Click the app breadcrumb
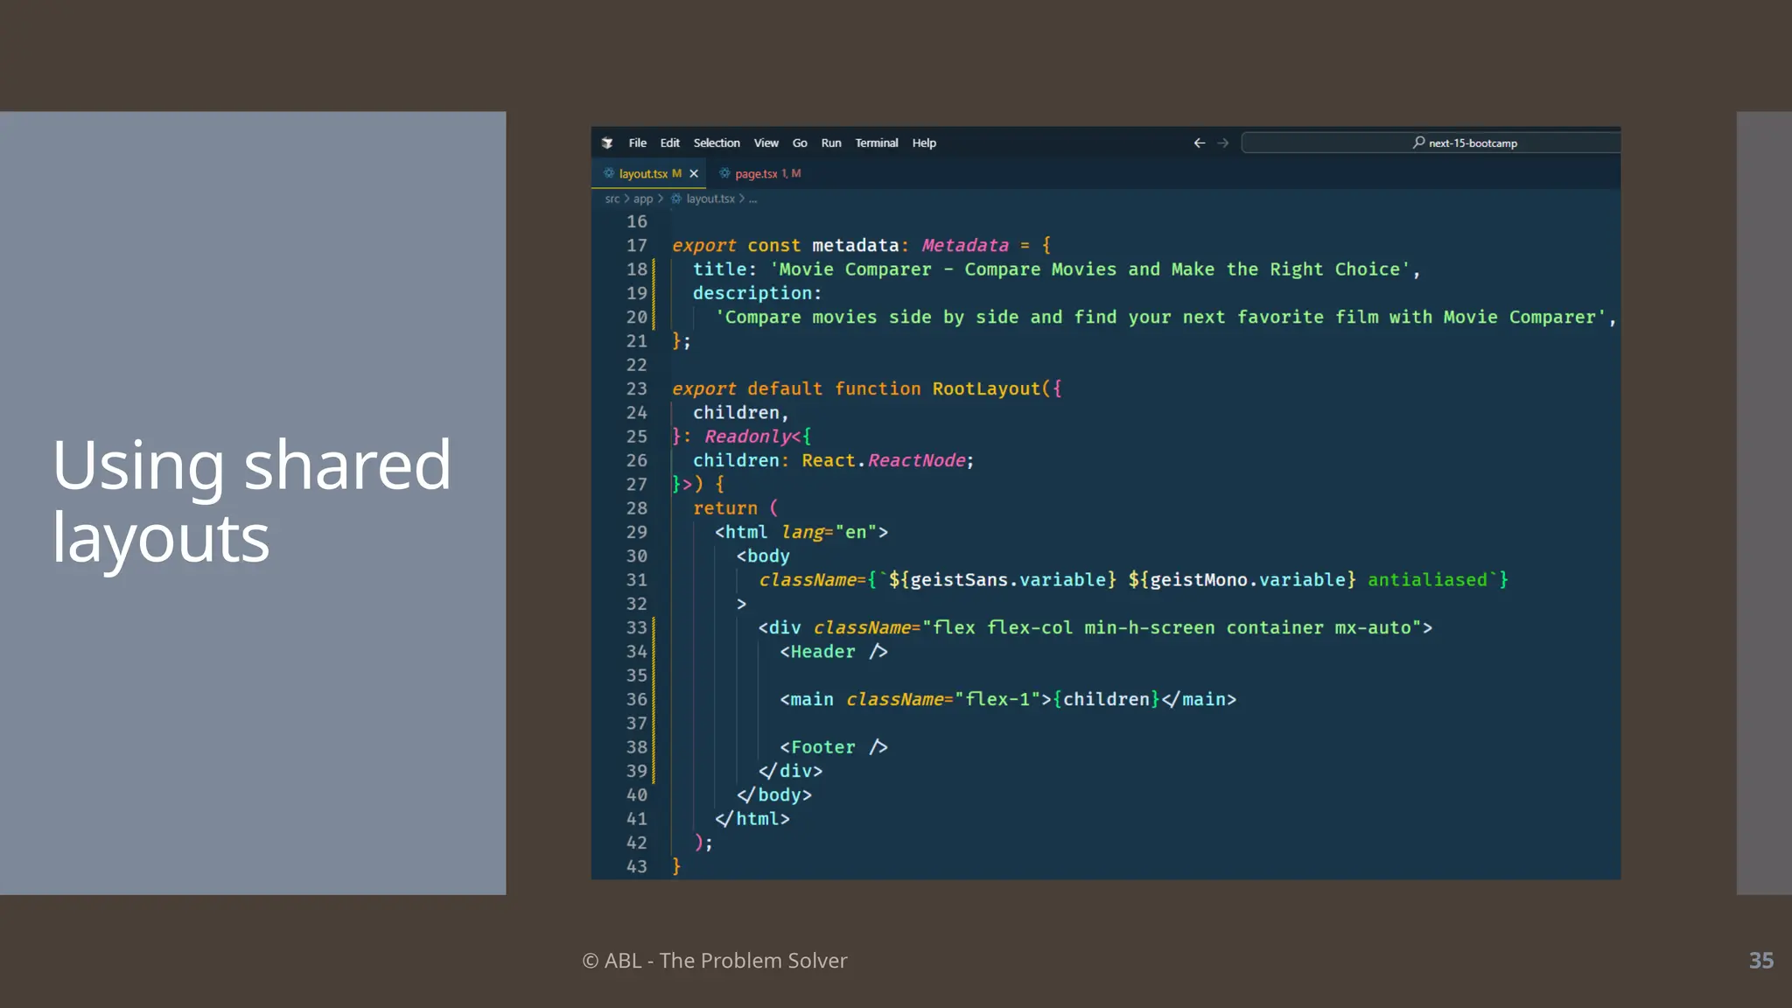This screenshot has height=1008, width=1792. tap(643, 199)
